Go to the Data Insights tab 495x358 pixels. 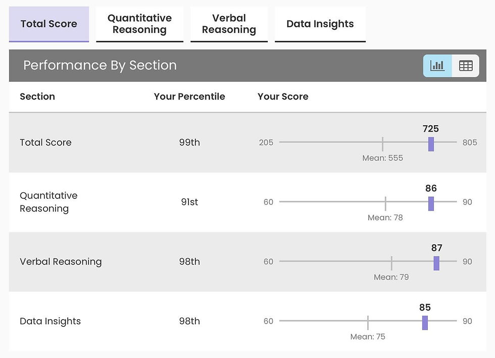(x=320, y=24)
